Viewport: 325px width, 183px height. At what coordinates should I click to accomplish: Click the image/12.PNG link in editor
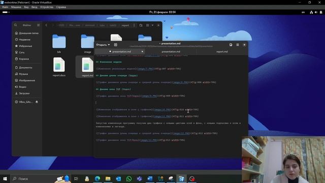tap(181, 133)
